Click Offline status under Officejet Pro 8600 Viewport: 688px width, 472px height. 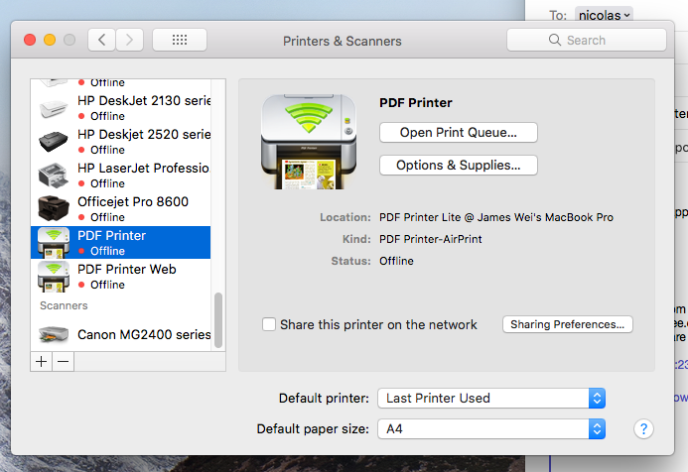click(107, 217)
